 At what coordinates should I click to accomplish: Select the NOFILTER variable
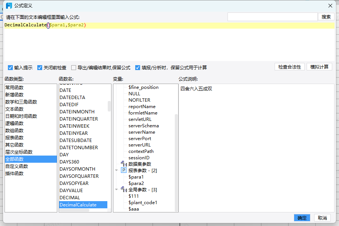pos(139,100)
